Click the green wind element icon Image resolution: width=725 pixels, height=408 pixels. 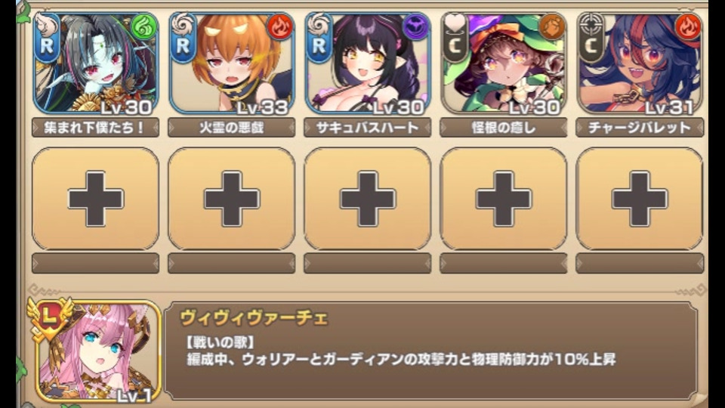(144, 27)
